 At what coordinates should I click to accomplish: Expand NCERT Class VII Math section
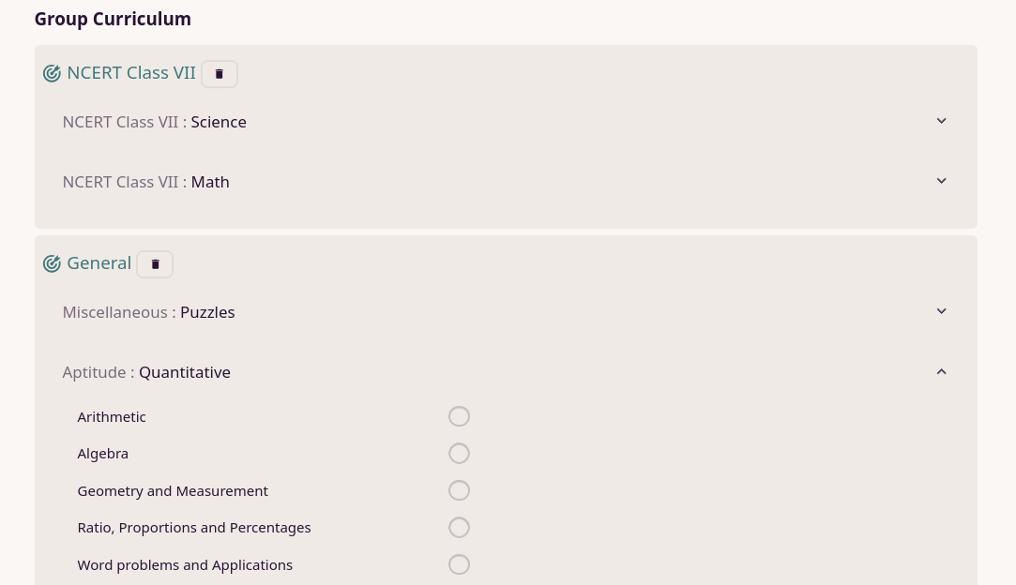pos(941,181)
